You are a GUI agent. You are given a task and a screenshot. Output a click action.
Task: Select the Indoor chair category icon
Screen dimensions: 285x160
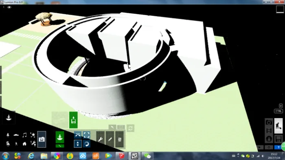tap(8, 144)
